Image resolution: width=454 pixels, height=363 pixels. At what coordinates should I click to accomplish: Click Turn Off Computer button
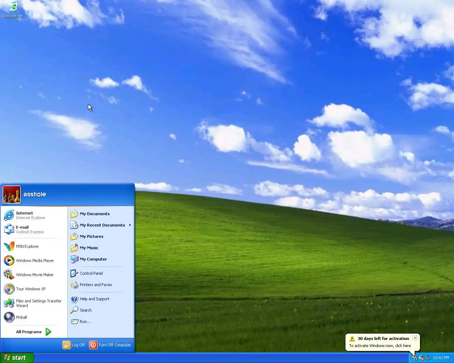click(110, 345)
